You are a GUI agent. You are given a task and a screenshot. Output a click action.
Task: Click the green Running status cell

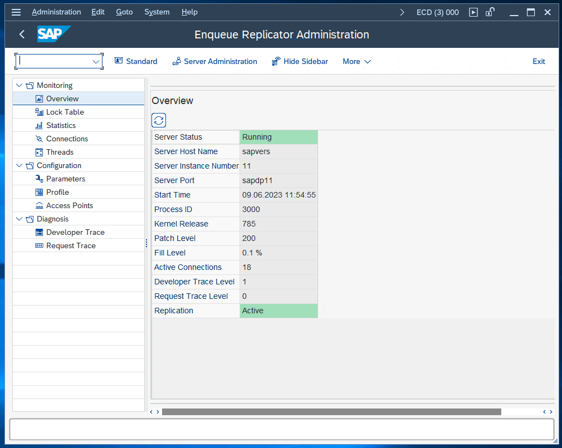278,137
